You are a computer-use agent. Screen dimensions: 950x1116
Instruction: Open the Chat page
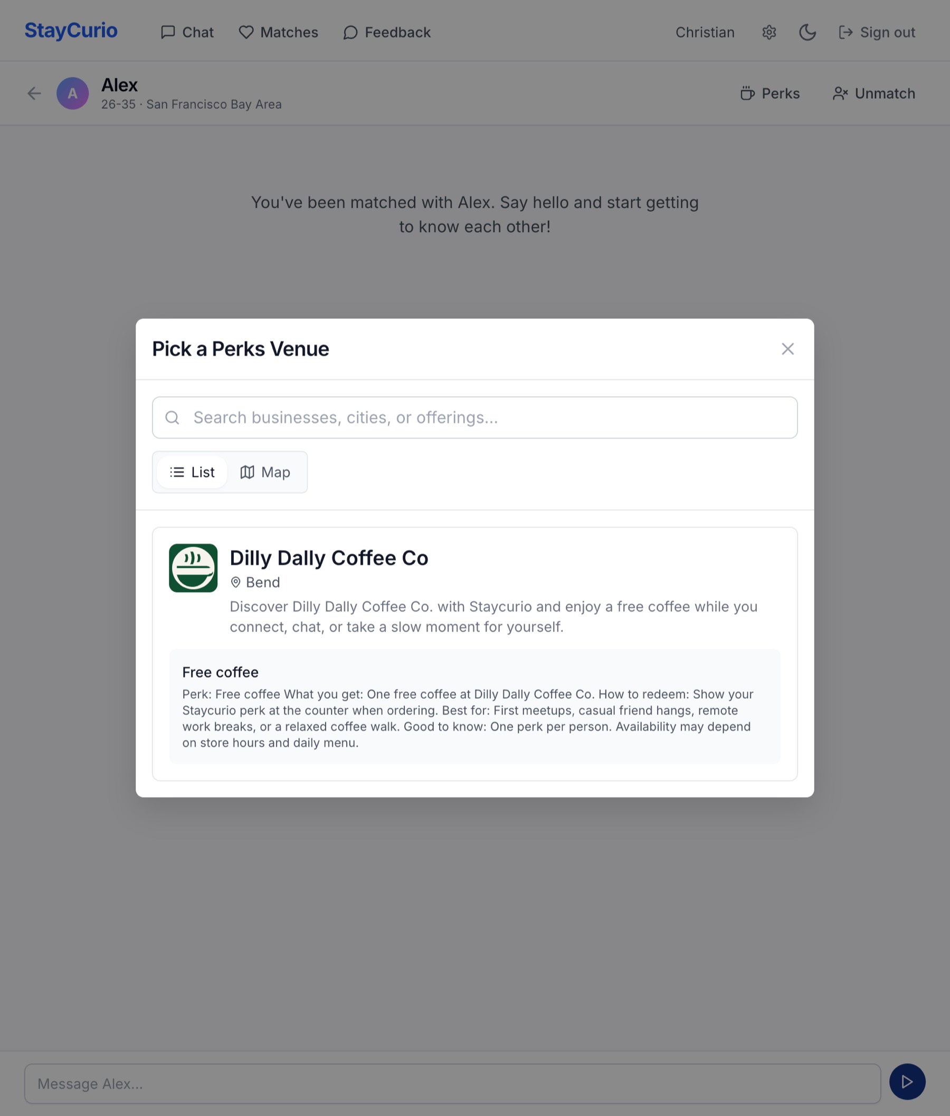[187, 32]
